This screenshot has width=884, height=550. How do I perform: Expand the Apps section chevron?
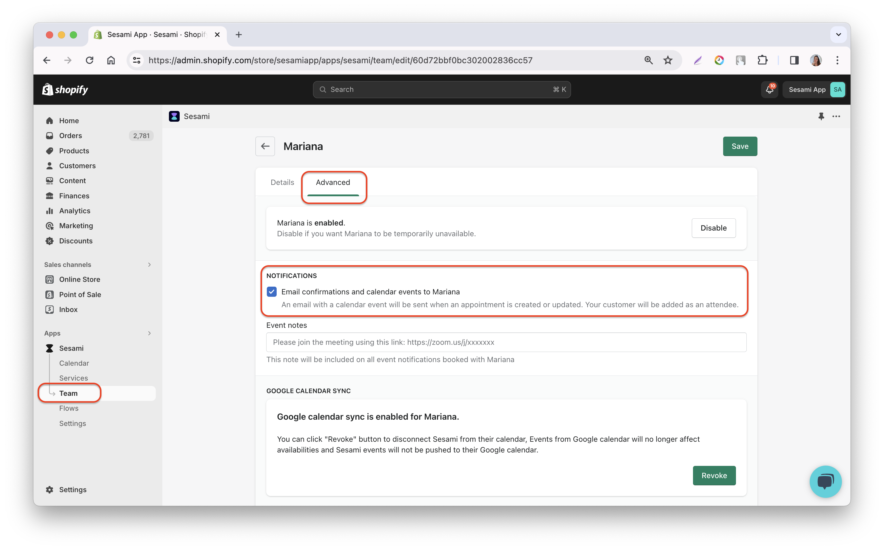pyautogui.click(x=149, y=333)
